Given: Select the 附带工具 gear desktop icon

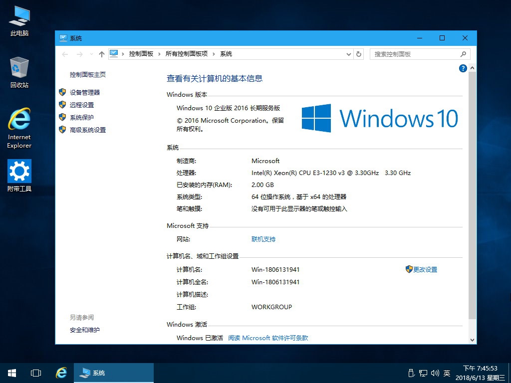Looking at the screenshot, I should pyautogui.click(x=19, y=175).
